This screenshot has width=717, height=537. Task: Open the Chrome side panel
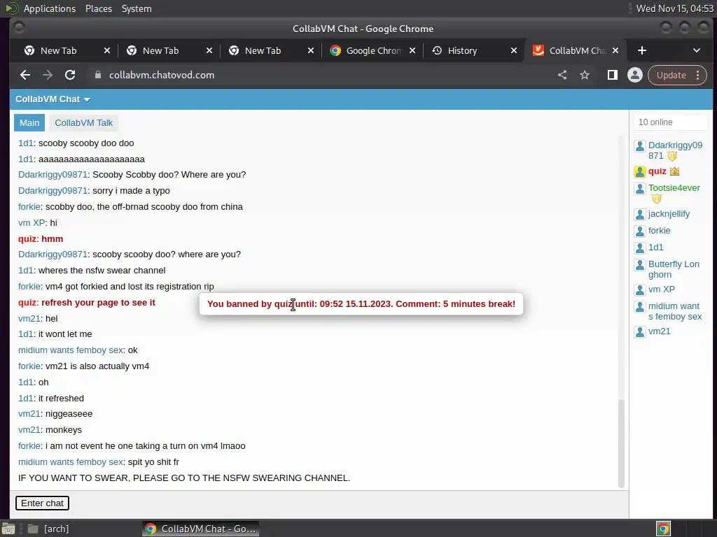click(612, 76)
